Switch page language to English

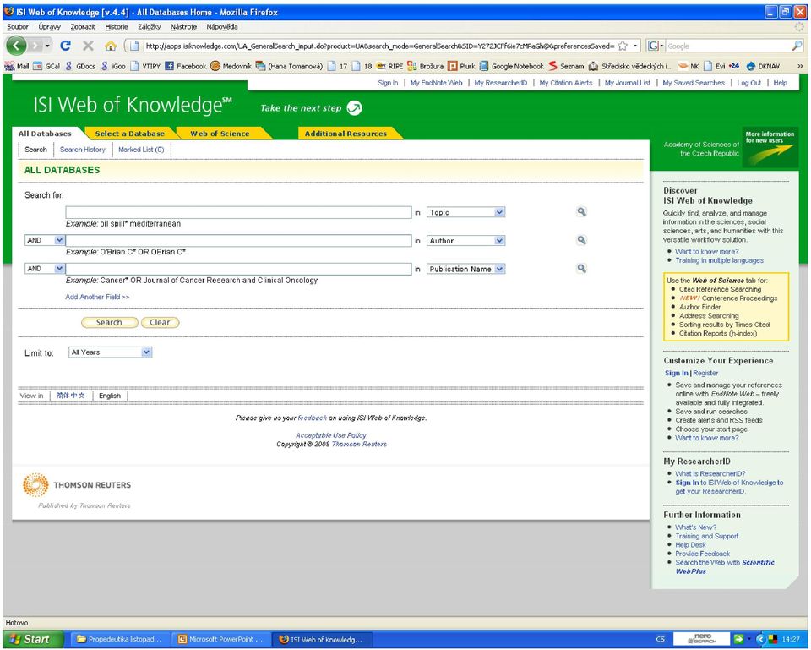click(x=110, y=396)
